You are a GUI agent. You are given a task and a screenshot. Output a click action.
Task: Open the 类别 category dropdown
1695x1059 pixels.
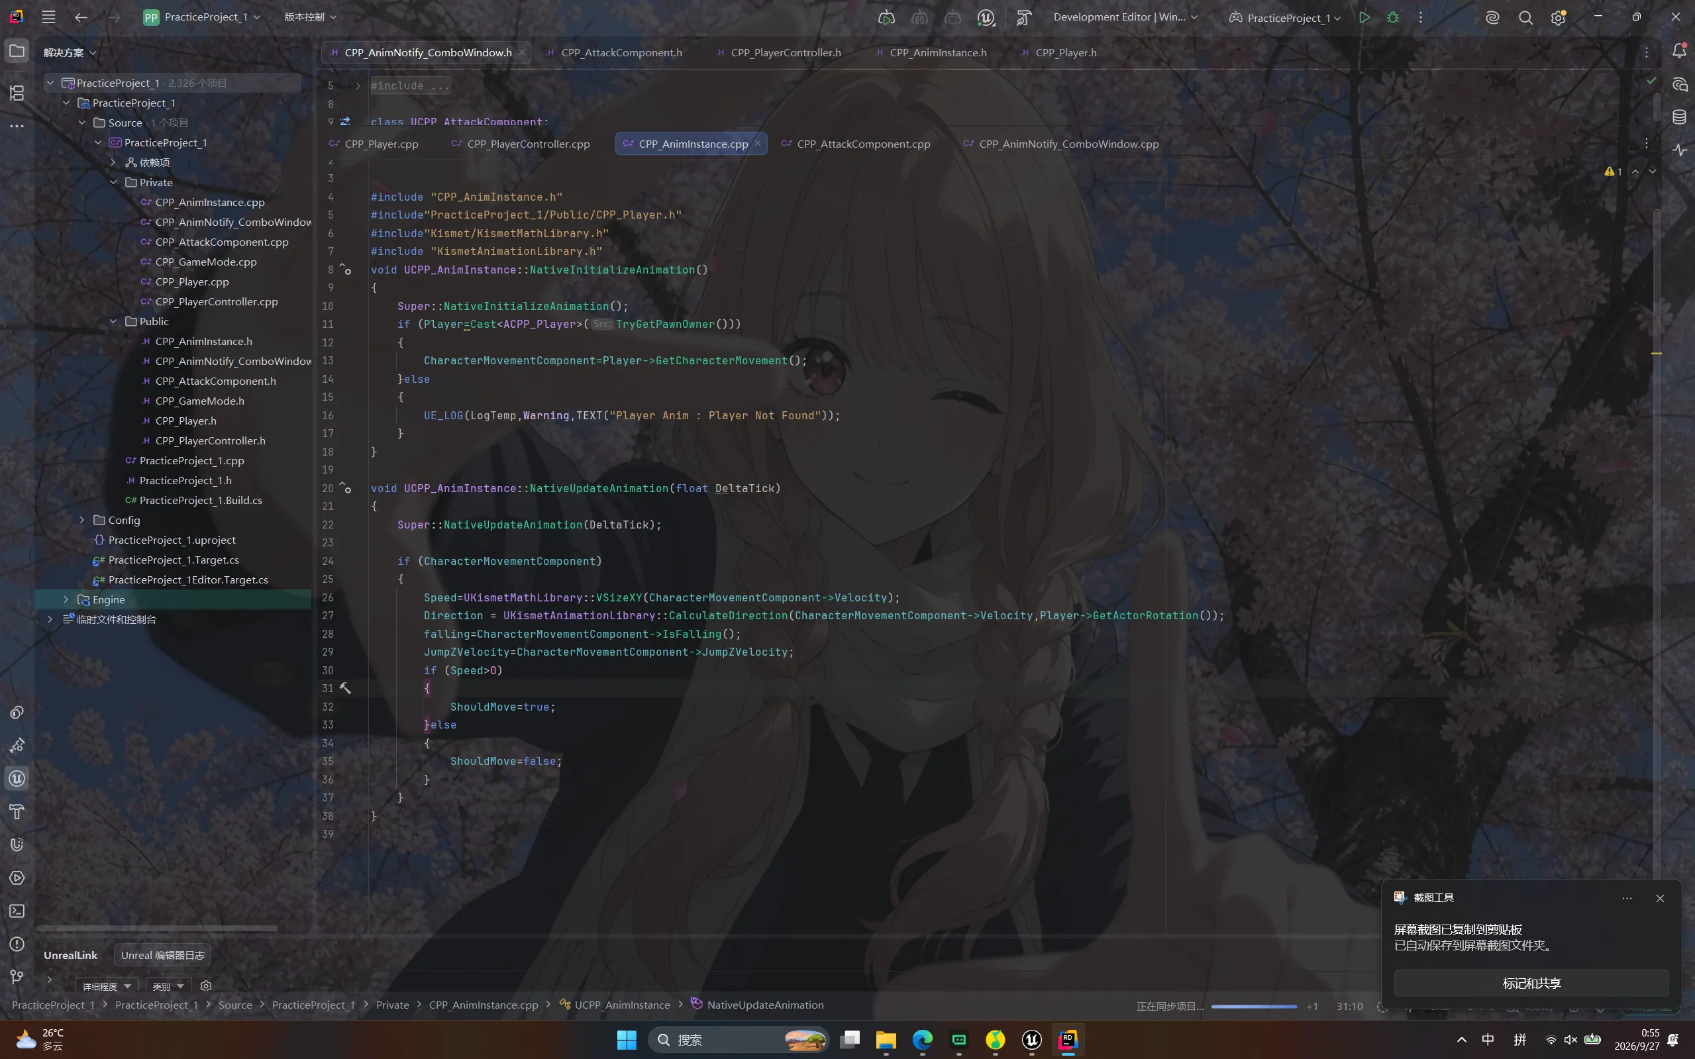click(168, 986)
